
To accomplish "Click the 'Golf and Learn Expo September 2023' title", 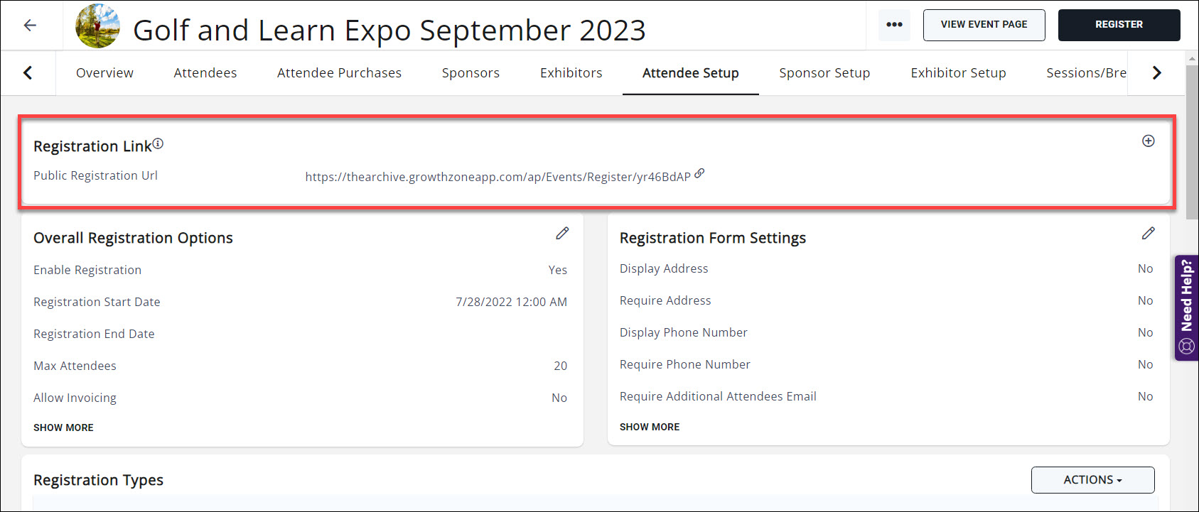I will [389, 30].
